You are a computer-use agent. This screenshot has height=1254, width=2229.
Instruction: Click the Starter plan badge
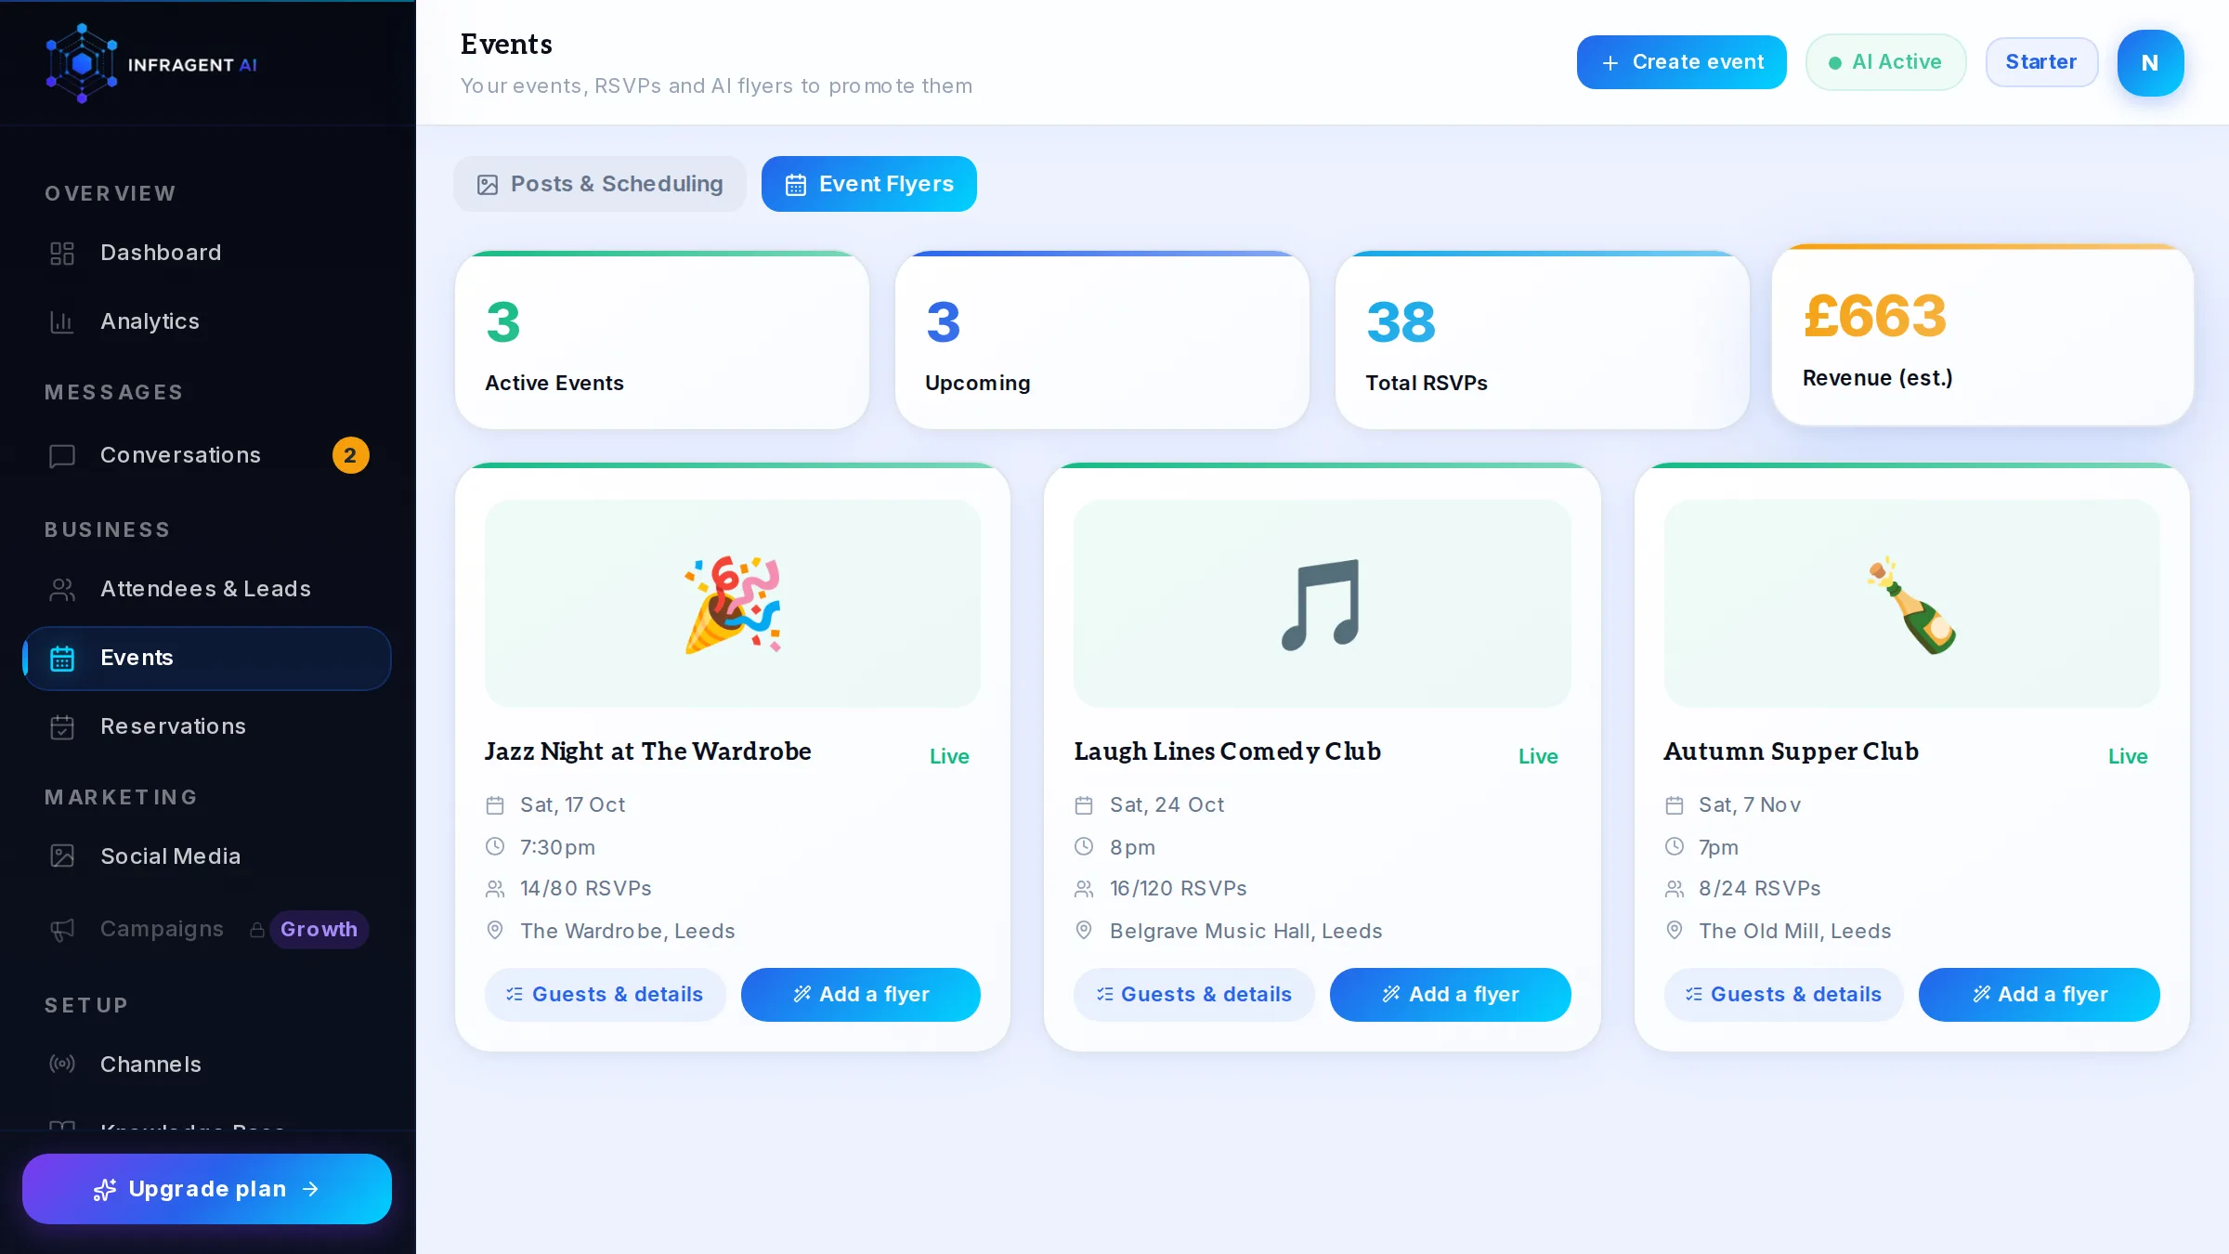[2041, 62]
